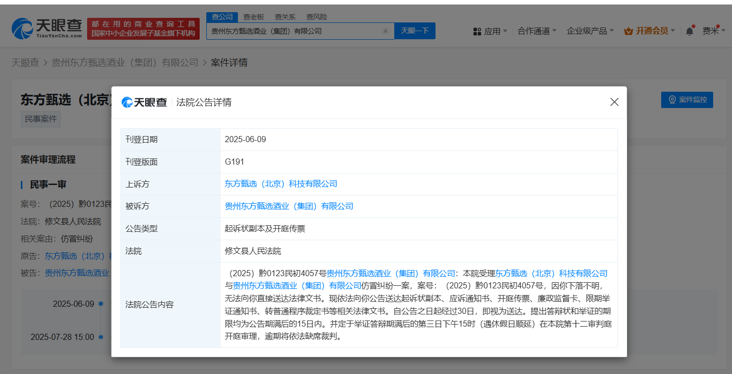Click the 修文县人民法院 value in the dialog
The image size is (732, 374).
pos(253,251)
